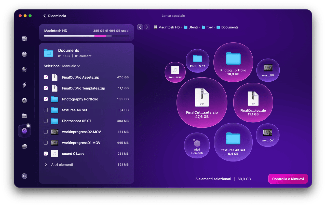
Task: Deselect the sound 01.wav checkbox
Action: [x=46, y=154]
